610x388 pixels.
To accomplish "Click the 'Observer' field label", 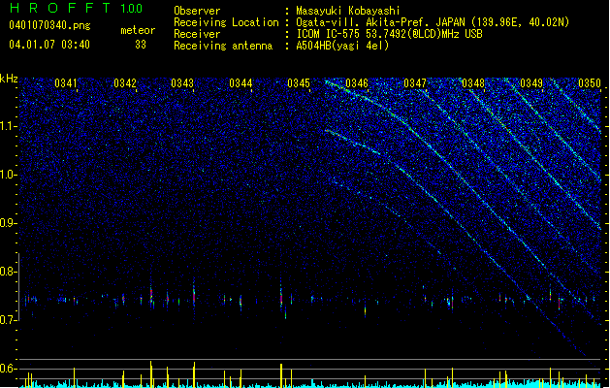I will point(197,11).
